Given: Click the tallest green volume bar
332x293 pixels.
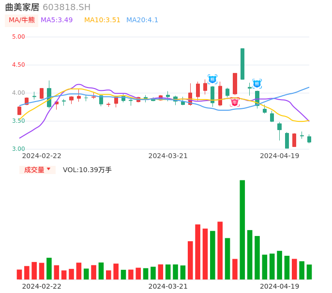Looking at the screenshot, I should (242, 230).
